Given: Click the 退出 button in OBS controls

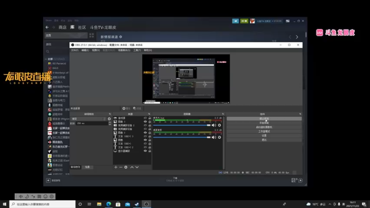Looking at the screenshot, I should tap(264, 140).
